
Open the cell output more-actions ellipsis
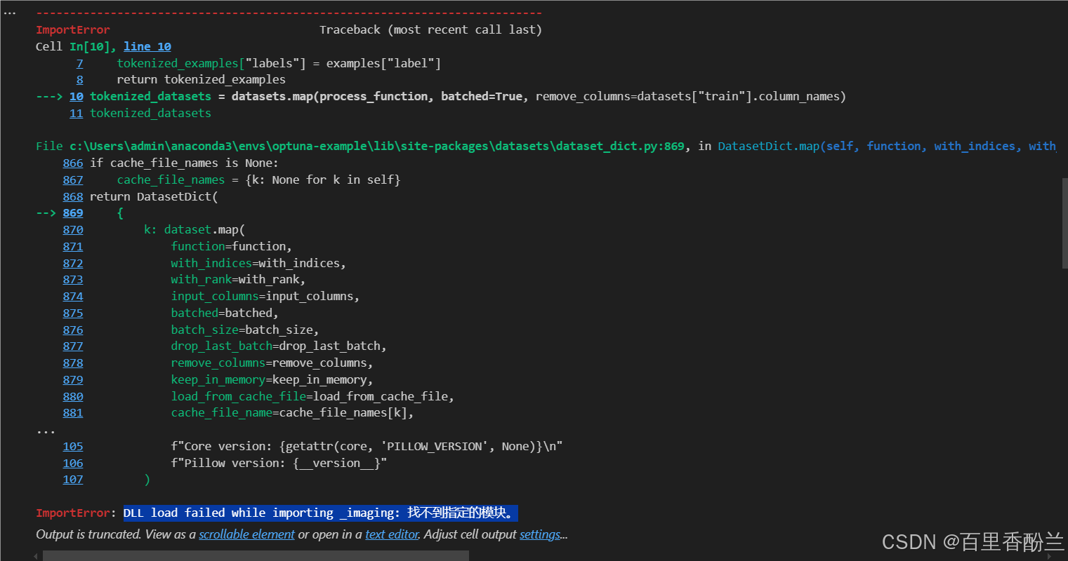coord(10,13)
